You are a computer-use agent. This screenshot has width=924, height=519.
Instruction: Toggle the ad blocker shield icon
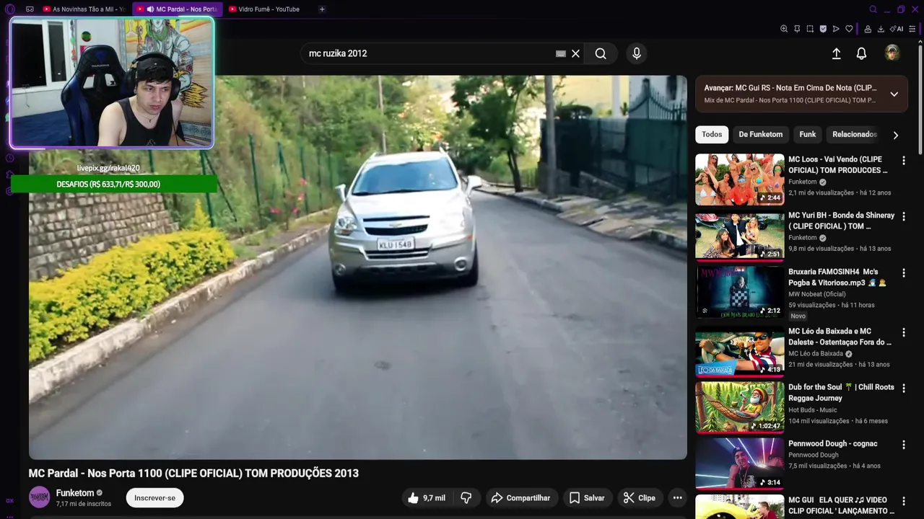[823, 29]
